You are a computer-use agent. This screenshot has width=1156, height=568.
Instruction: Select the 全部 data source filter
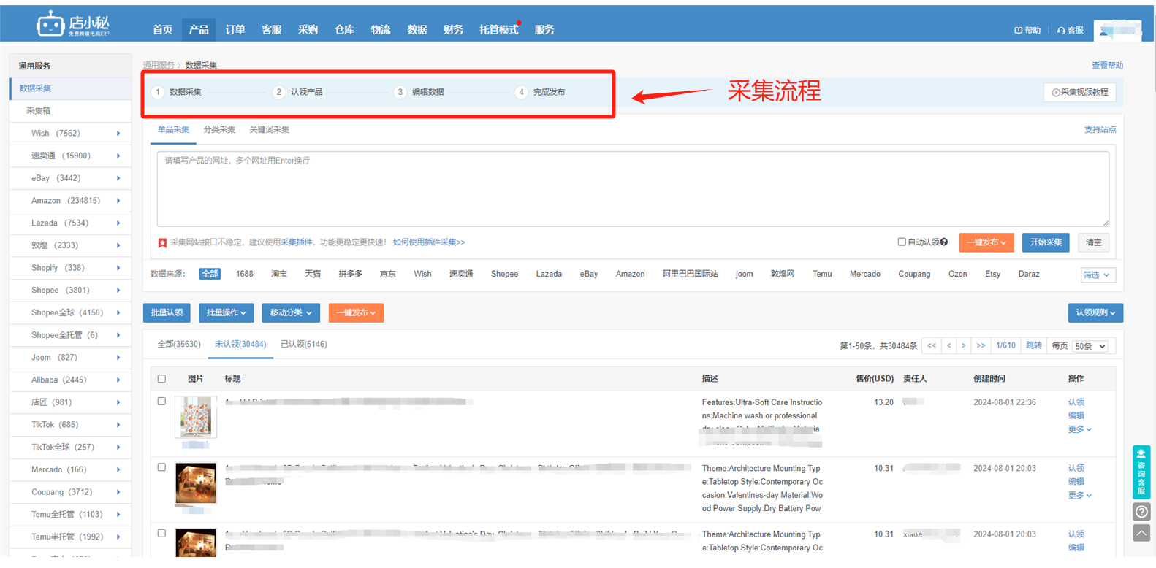[x=210, y=275]
